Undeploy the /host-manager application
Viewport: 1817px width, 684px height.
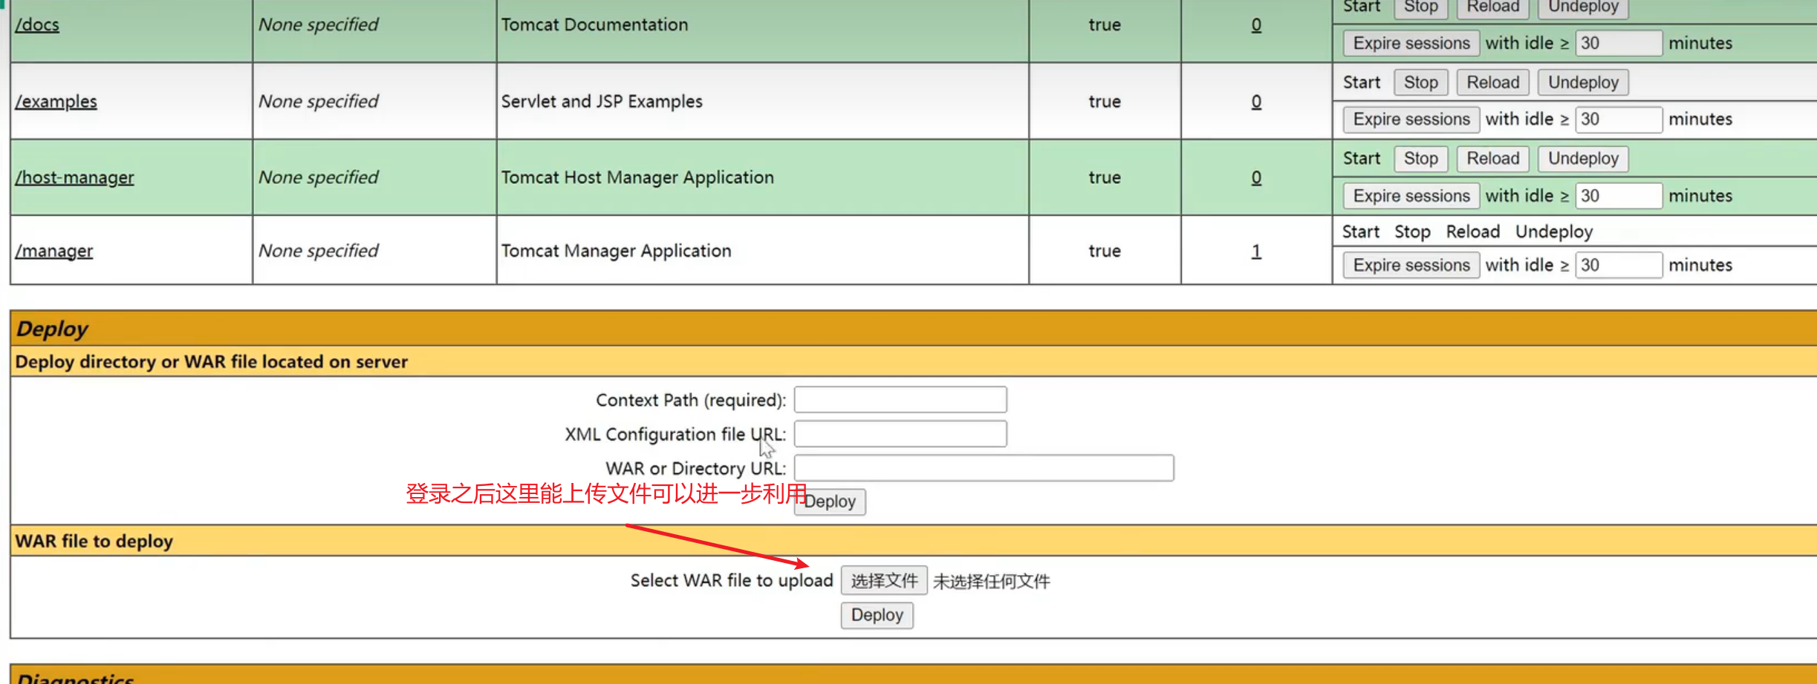pyautogui.click(x=1582, y=158)
